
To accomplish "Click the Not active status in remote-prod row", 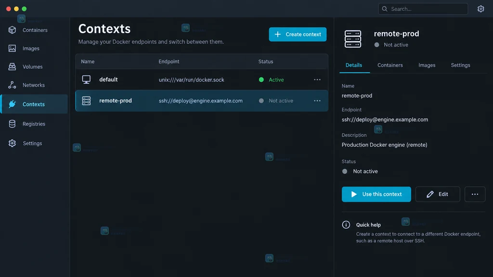I will [x=276, y=101].
